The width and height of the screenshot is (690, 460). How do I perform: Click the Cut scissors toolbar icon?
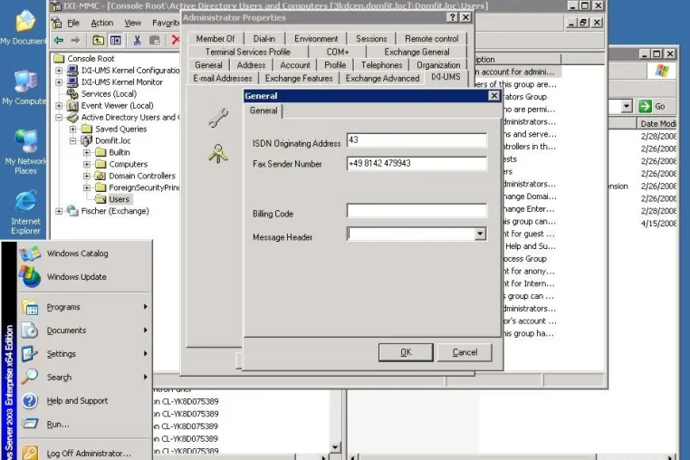click(137, 41)
